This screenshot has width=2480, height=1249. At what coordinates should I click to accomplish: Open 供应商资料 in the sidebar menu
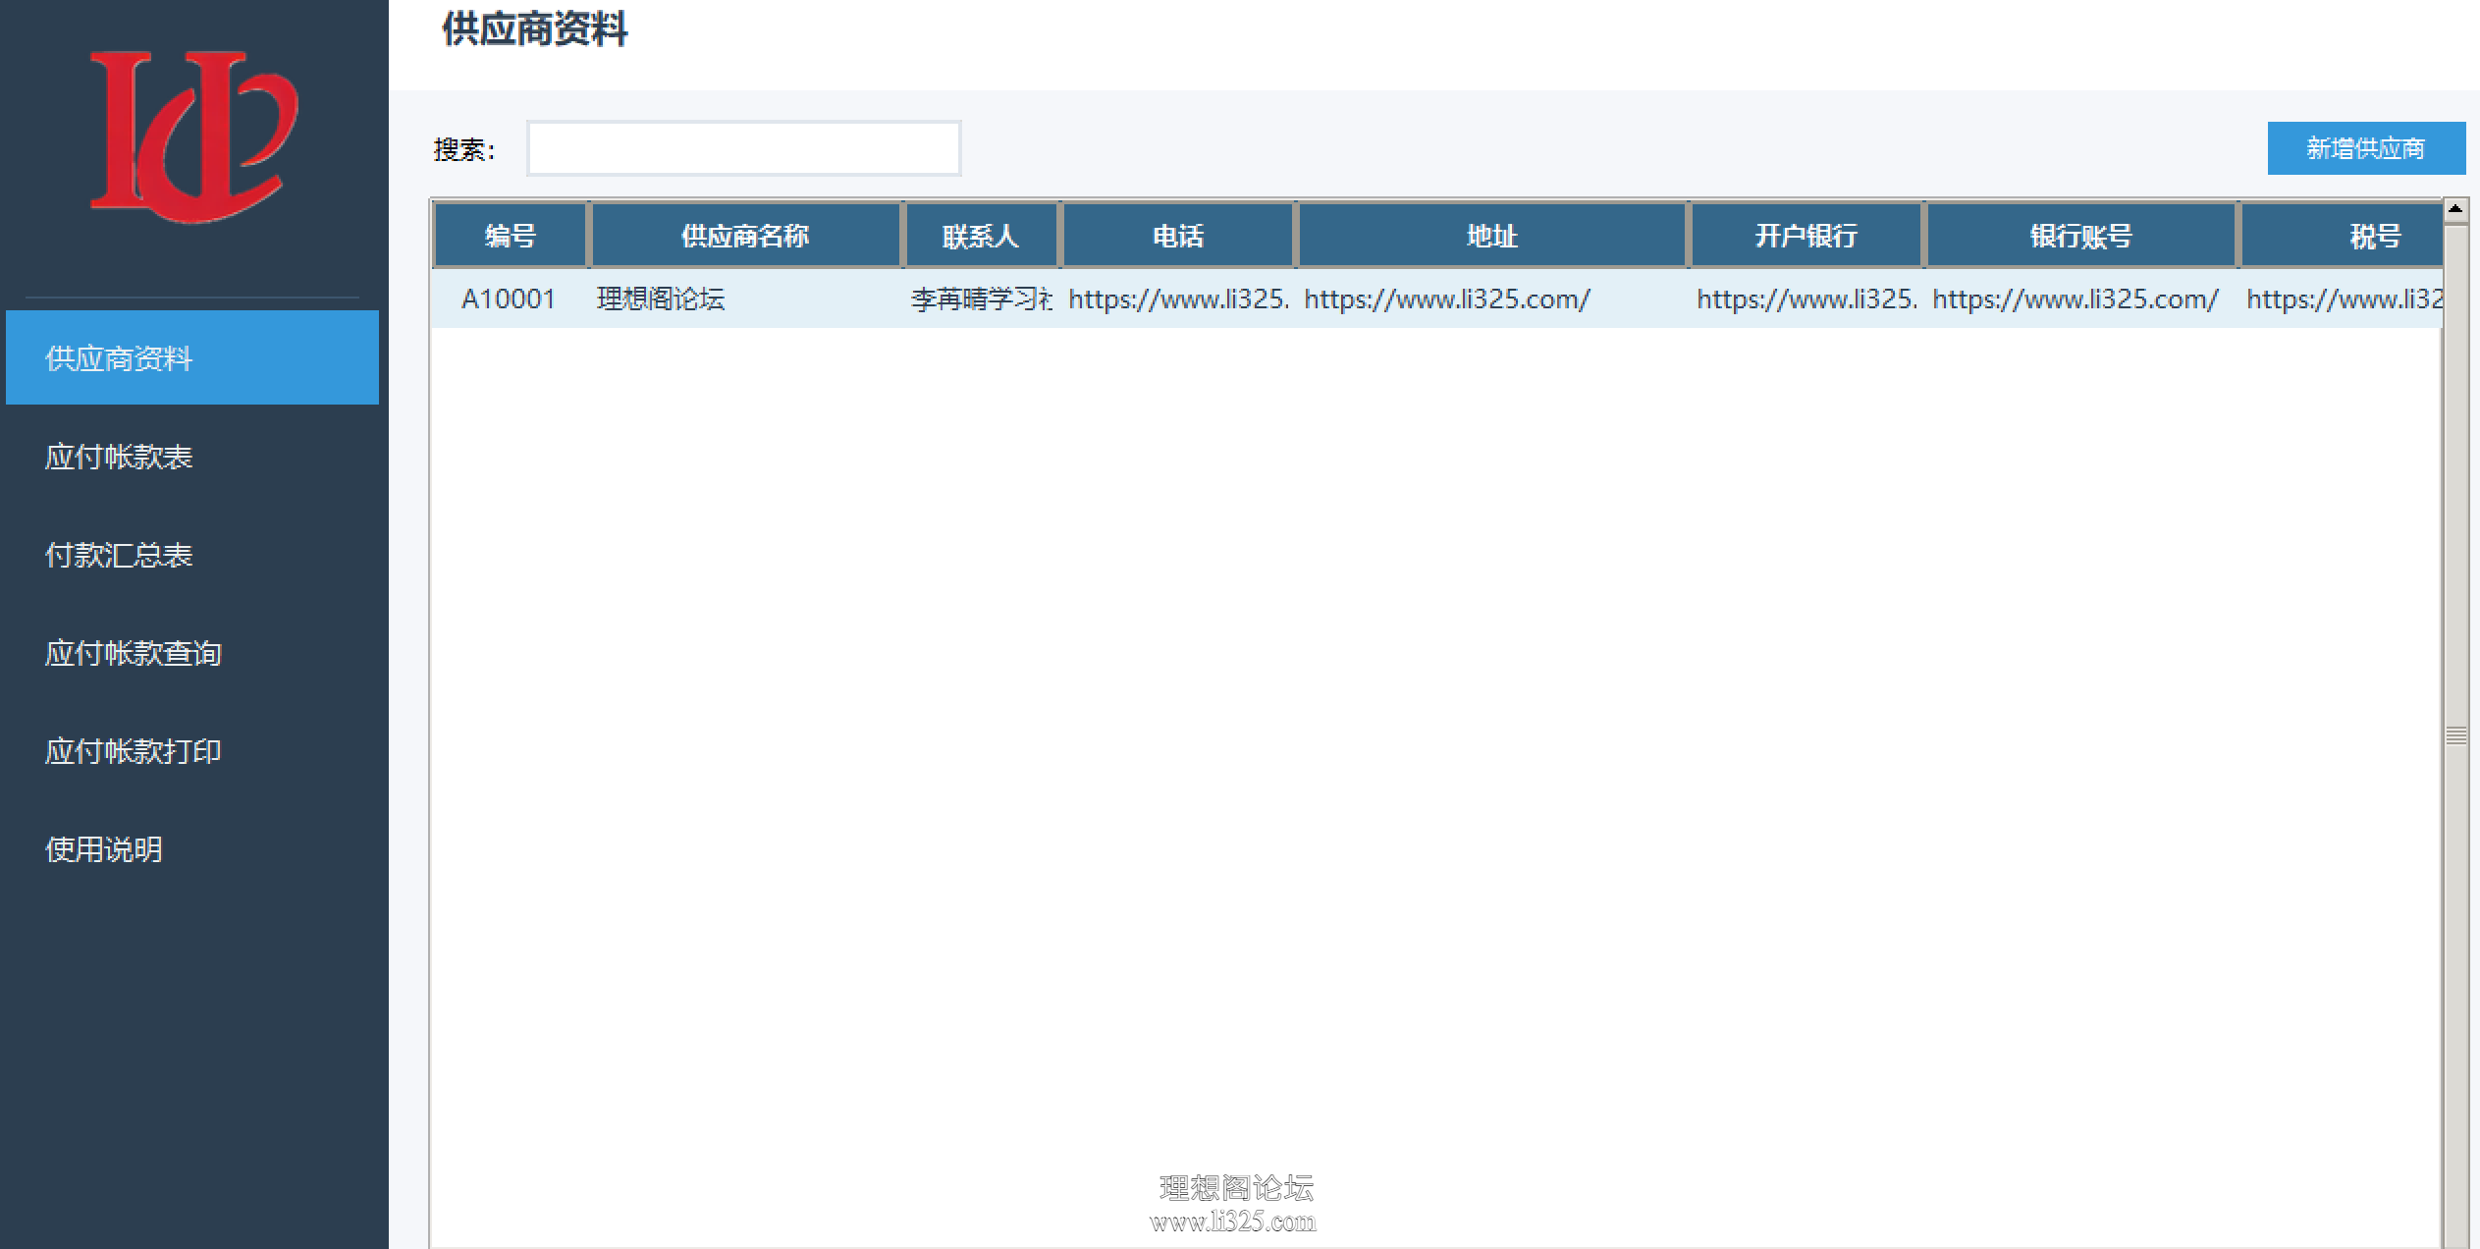[x=192, y=357]
